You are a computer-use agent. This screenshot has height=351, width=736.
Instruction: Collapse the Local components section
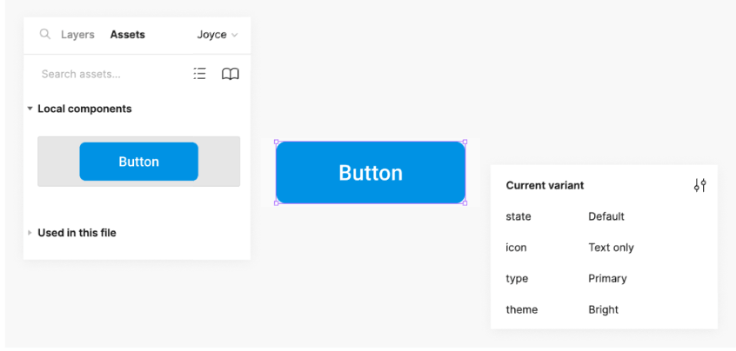point(30,109)
